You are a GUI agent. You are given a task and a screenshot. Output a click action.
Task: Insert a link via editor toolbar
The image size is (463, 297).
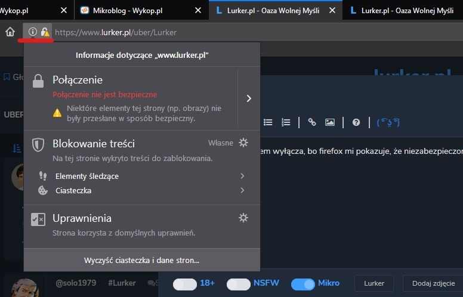click(312, 122)
